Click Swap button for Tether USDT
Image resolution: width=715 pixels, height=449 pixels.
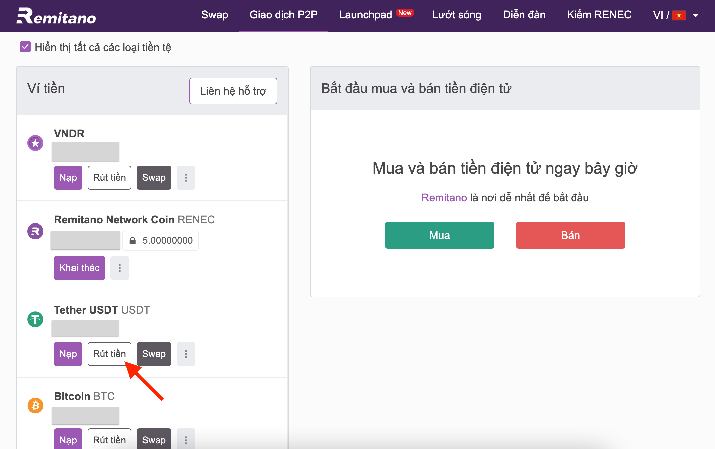point(154,354)
